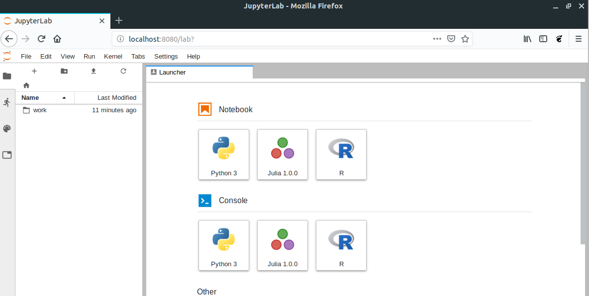The image size is (589, 296).
Task: Open the Edit menu
Action: pyautogui.click(x=46, y=56)
